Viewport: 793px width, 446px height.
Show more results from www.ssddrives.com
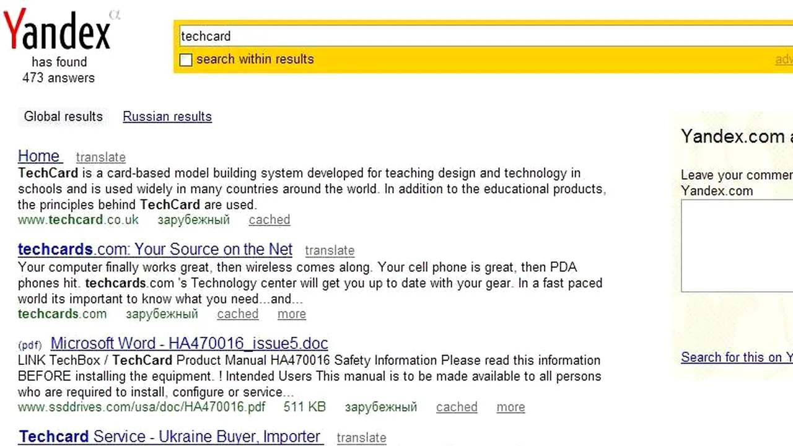(510, 407)
